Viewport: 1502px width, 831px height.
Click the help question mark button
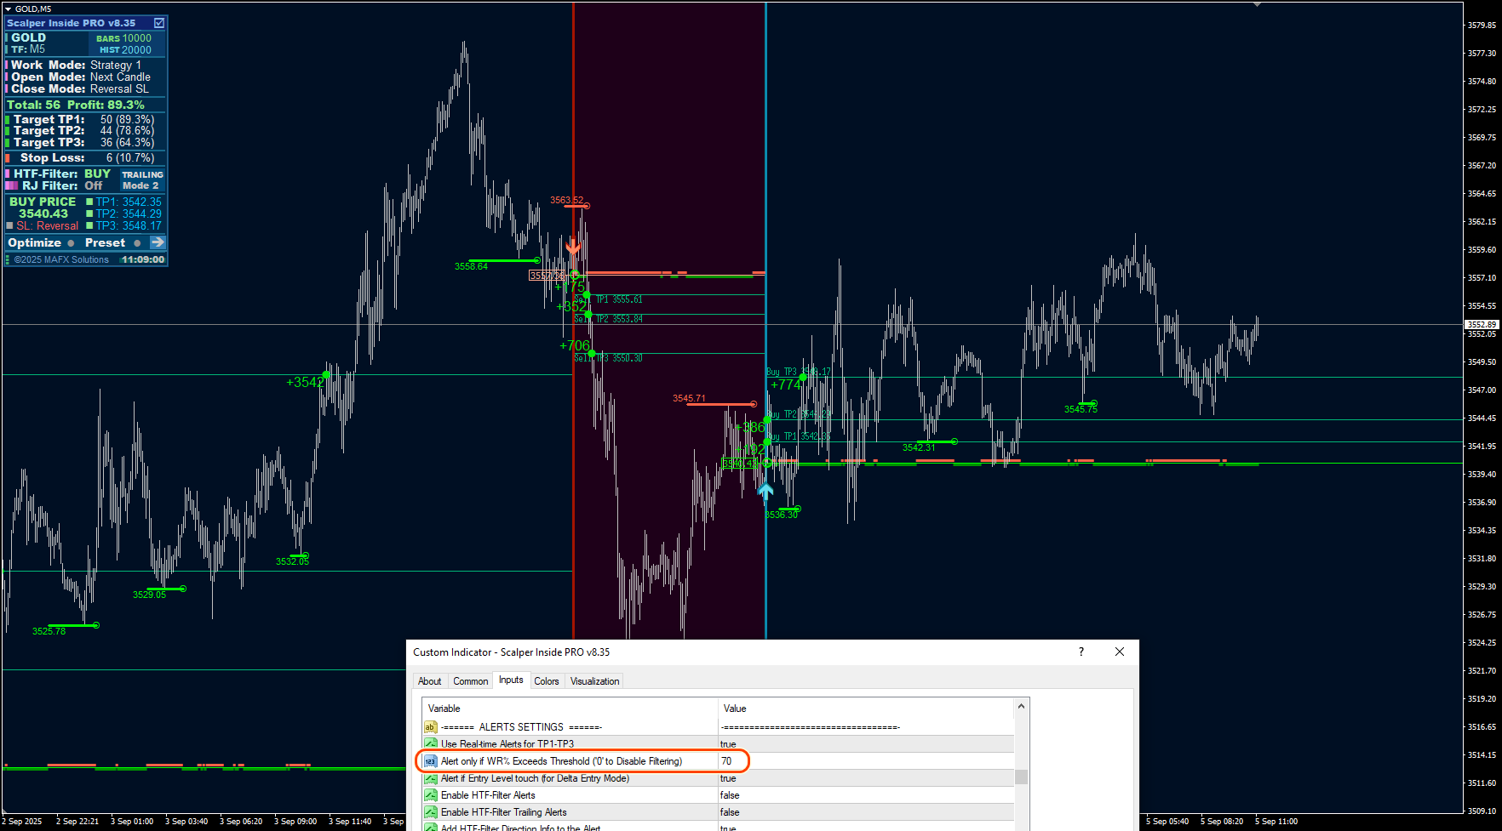1081,652
